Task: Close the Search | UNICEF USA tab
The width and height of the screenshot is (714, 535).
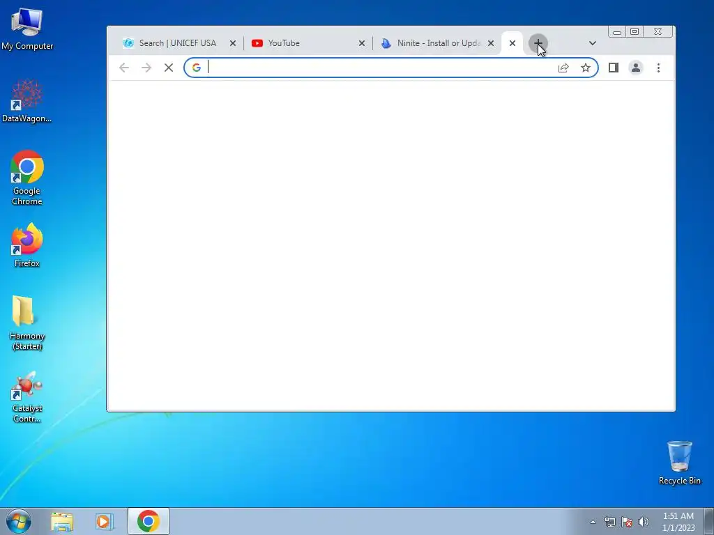Action: click(x=233, y=43)
